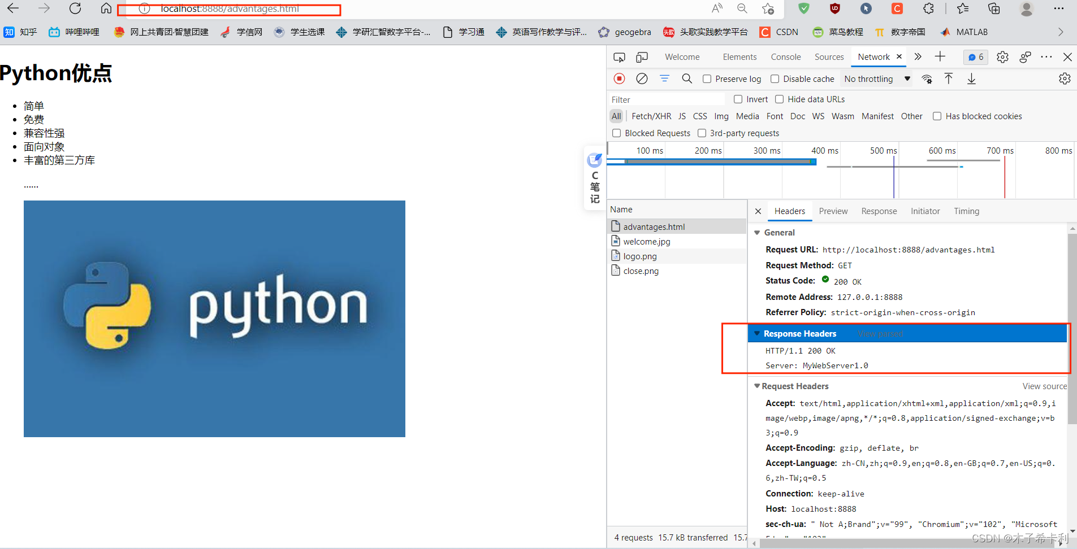Screen dimensions: 1077x549
Task: Open the browser three-dots settings menu
Action: click(x=1059, y=8)
